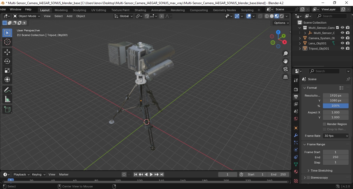Open the timeline Keying popover

(38, 174)
